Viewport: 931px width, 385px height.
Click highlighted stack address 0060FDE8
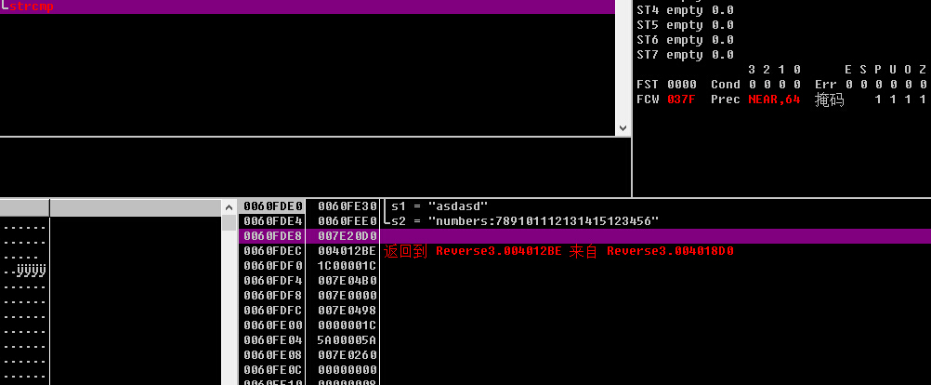273,236
